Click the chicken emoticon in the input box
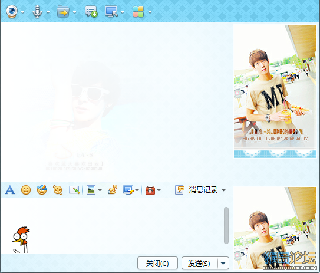 click(x=21, y=239)
